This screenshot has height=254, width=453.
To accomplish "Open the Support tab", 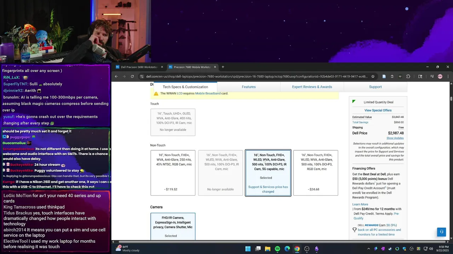I will tap(375, 87).
